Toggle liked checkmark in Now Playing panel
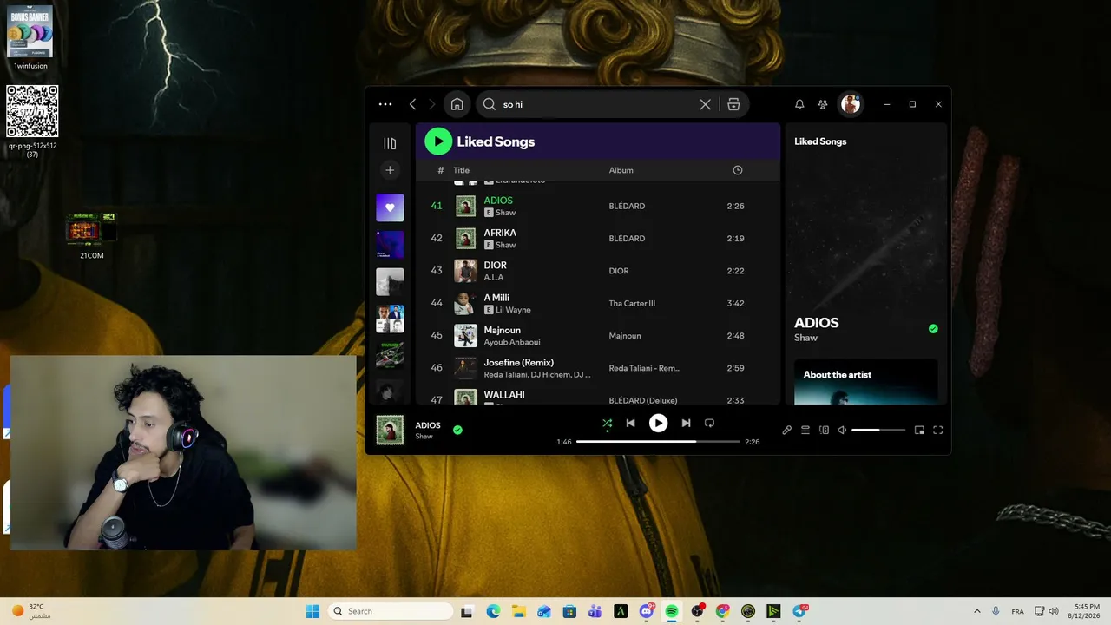Viewport: 1111px width, 625px height. pyautogui.click(x=933, y=329)
